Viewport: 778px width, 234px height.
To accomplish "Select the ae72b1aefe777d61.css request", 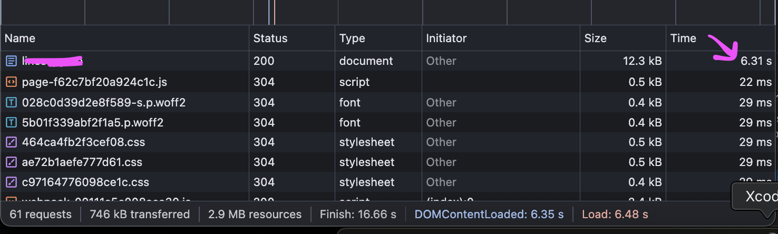I will (x=82, y=162).
